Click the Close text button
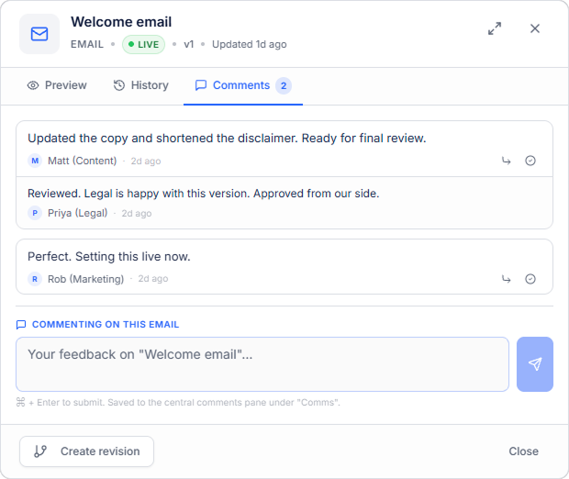This screenshot has height=479, width=569. 523,451
